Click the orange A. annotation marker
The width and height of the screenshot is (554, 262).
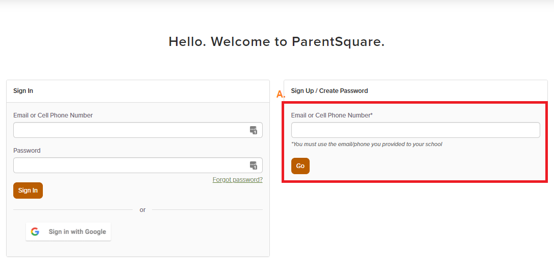pos(281,94)
